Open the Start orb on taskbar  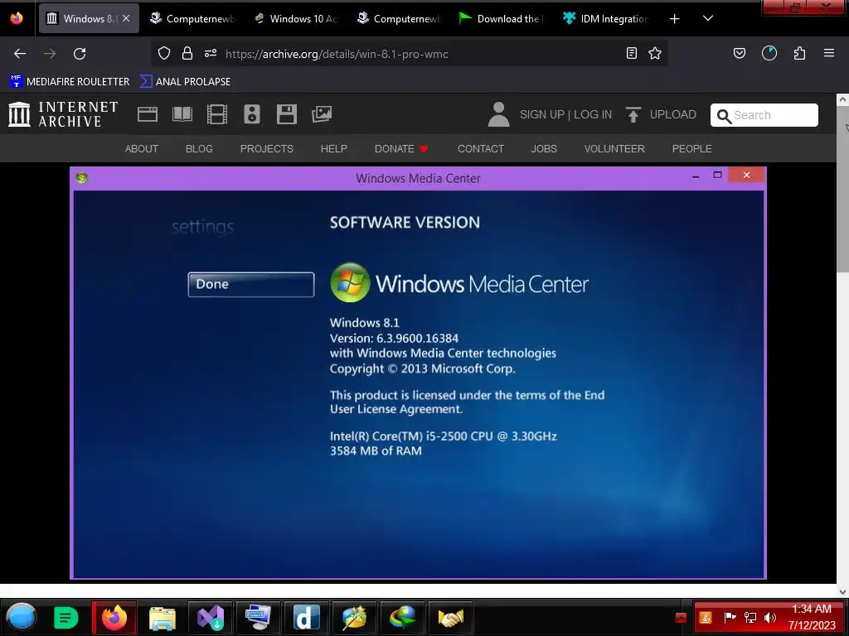21,617
